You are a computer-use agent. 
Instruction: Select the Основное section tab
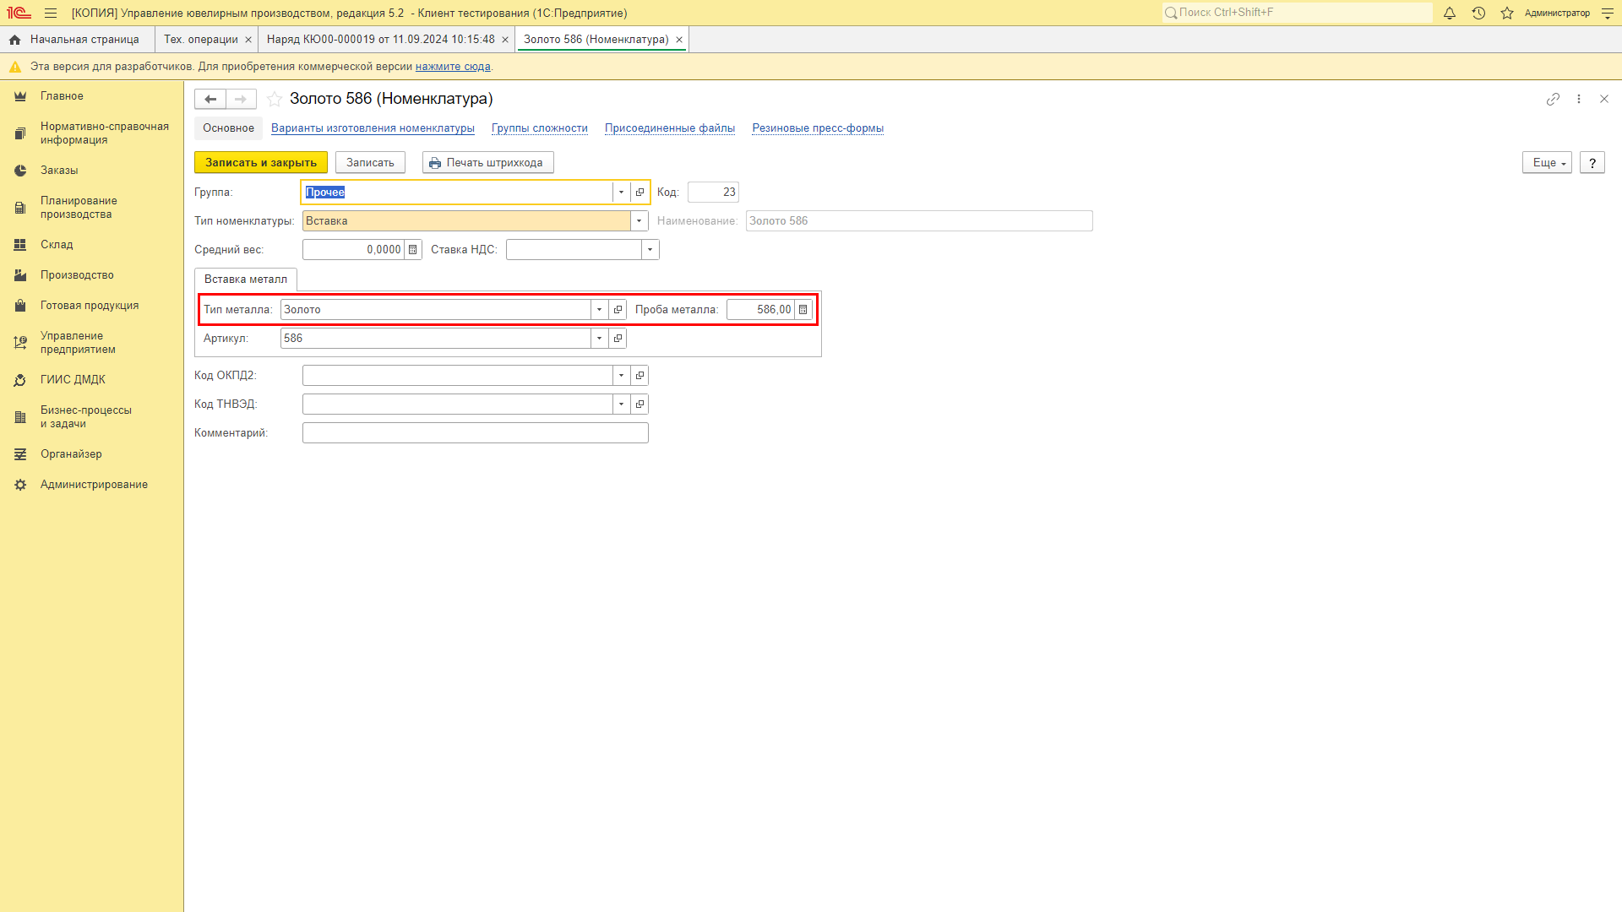tap(228, 128)
